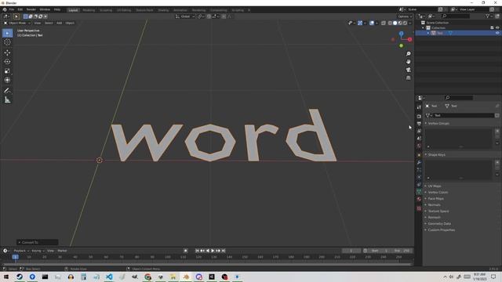Open the Tool properties tab icon
The height and width of the screenshot is (282, 502).
coord(419,107)
